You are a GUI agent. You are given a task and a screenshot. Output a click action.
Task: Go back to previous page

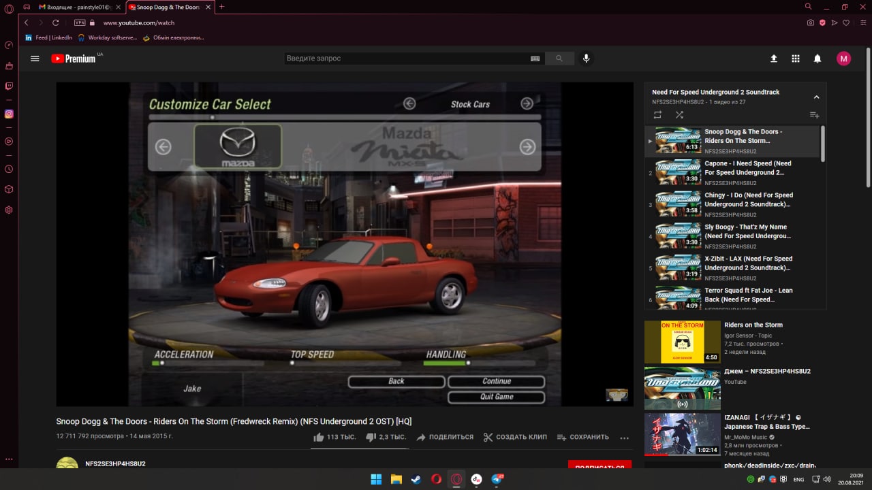(x=26, y=22)
